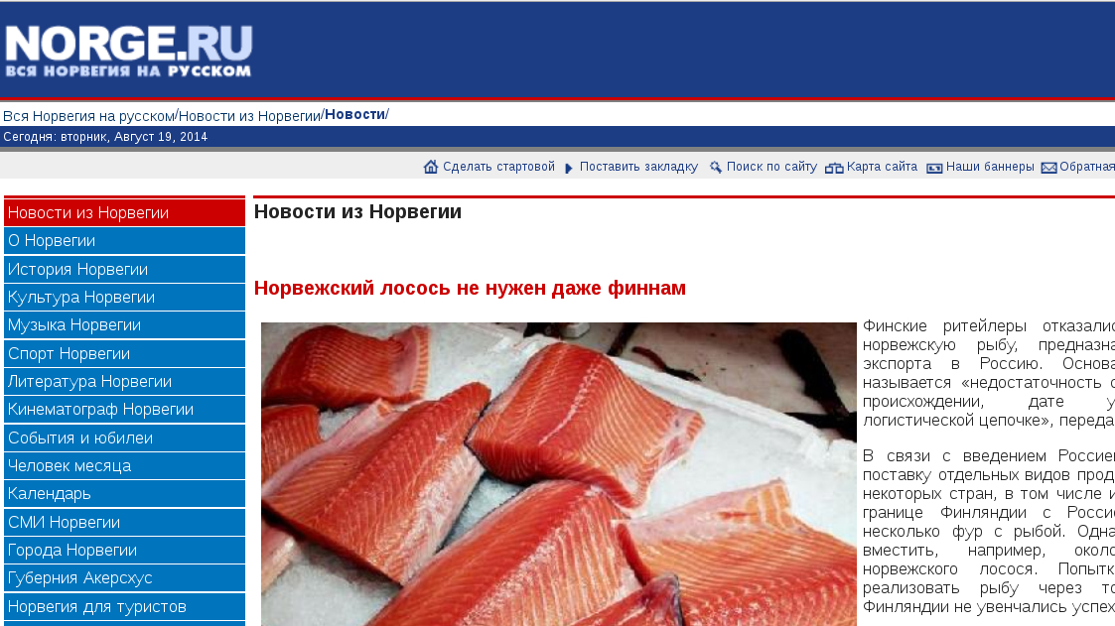The height and width of the screenshot is (626, 1115).
Task: Open Культура Норвегии in sidebar
Action: pyautogui.click(x=124, y=297)
